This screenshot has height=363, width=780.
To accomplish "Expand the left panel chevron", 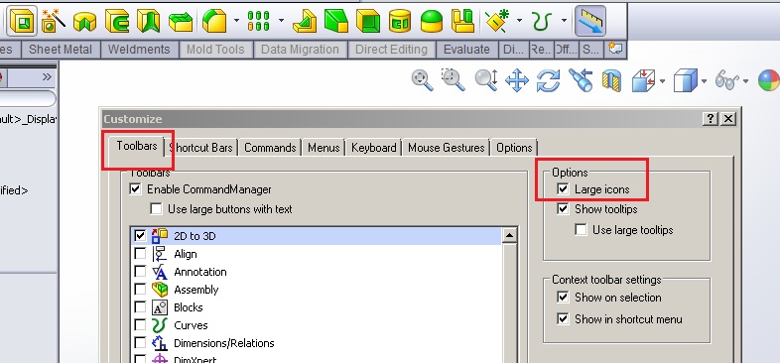I will coord(47,76).
